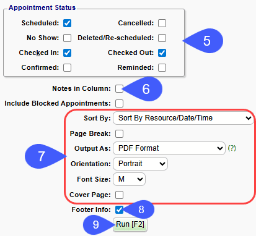
Task: Click the Run [F2] button
Action: tap(130, 224)
